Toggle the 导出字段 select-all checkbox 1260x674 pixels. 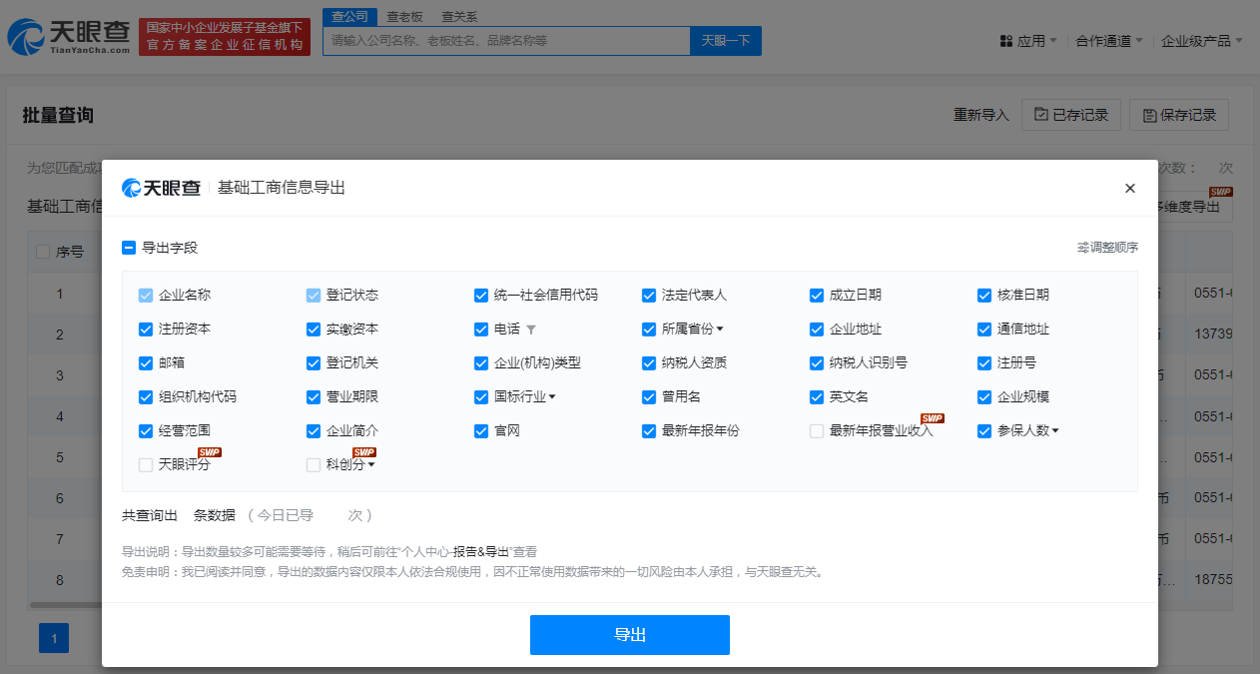[x=129, y=248]
